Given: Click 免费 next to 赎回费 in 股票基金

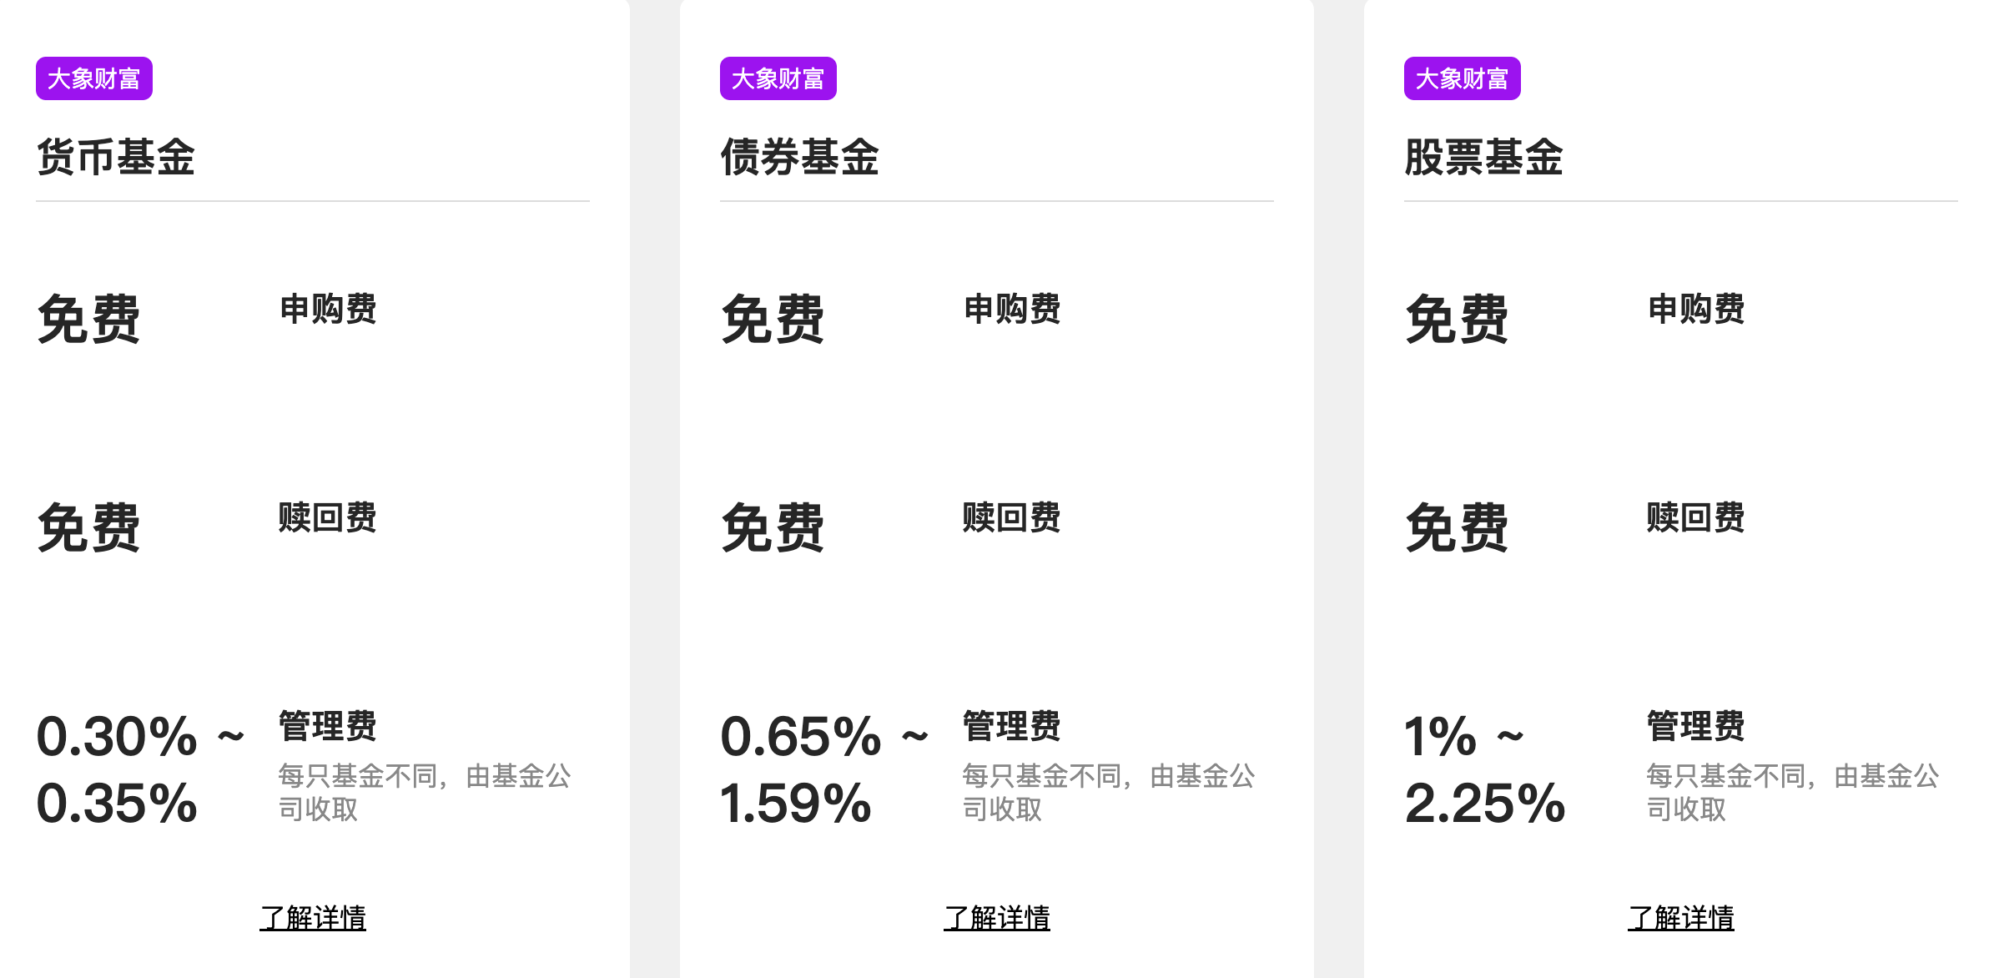Looking at the screenshot, I should coord(1458,527).
